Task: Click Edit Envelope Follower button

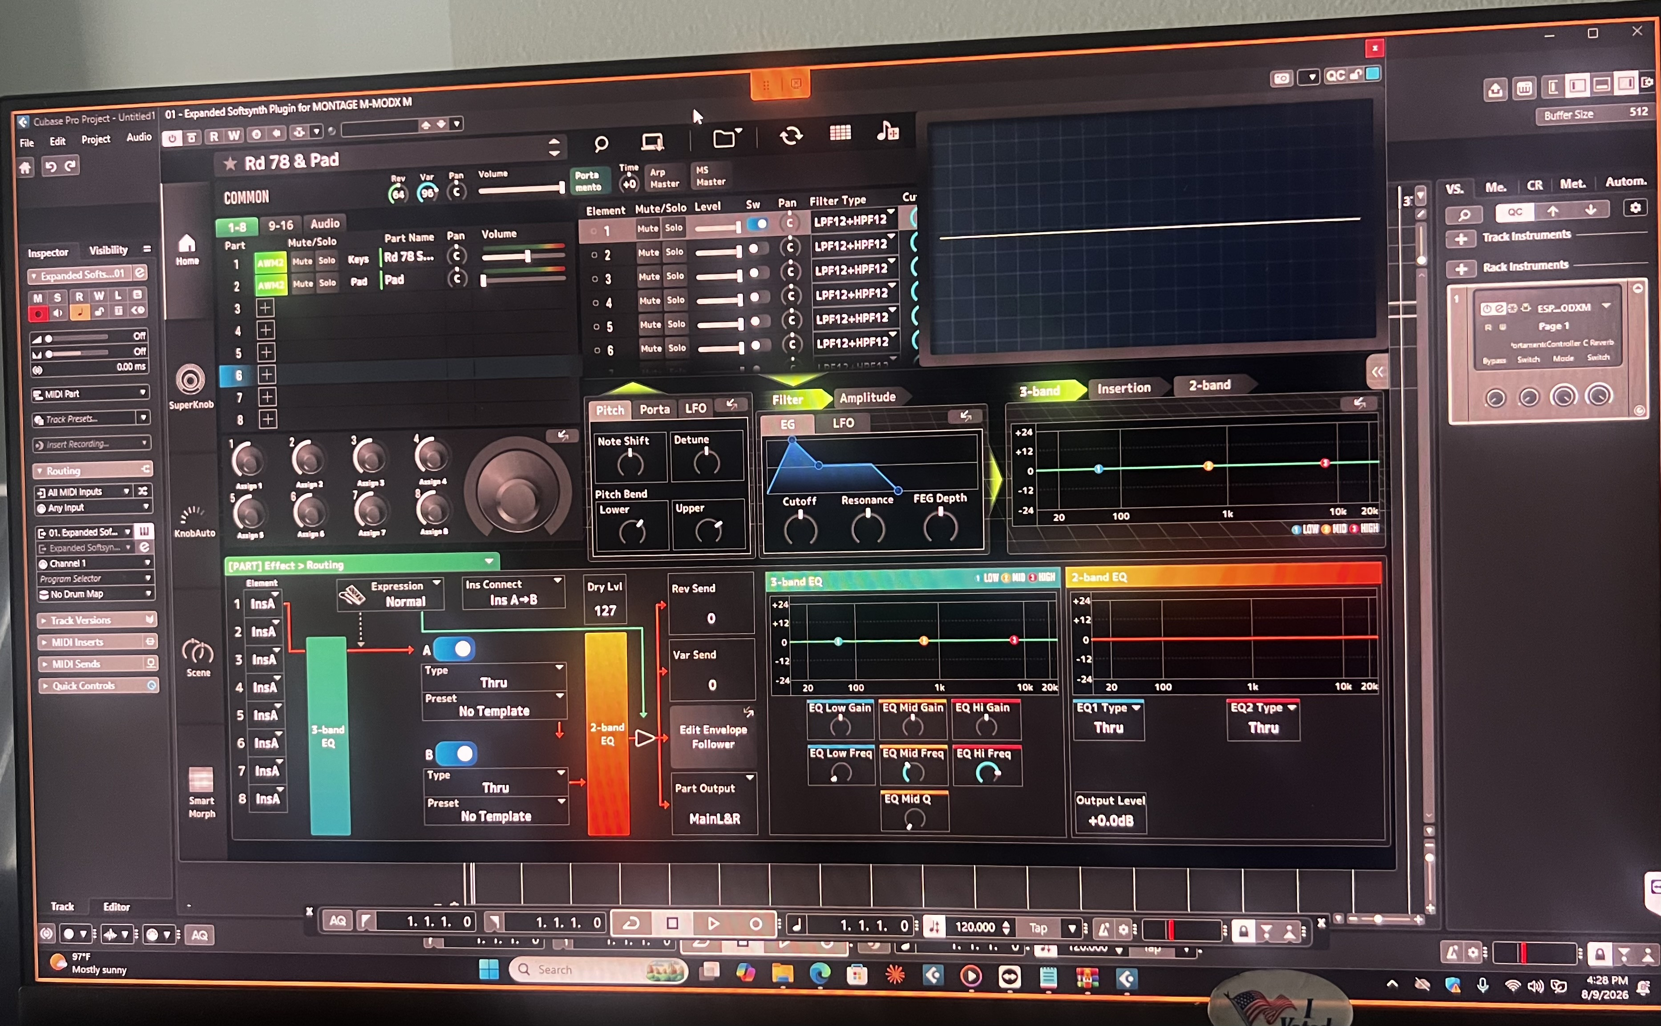Action: pyautogui.click(x=713, y=737)
